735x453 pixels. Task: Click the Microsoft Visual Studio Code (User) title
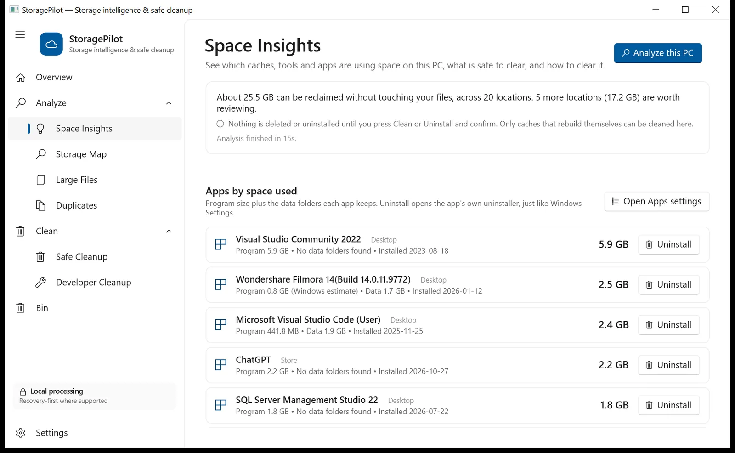[308, 319]
